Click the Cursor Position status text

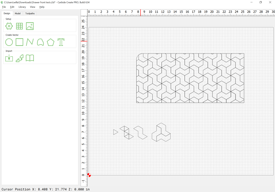coord(45,189)
